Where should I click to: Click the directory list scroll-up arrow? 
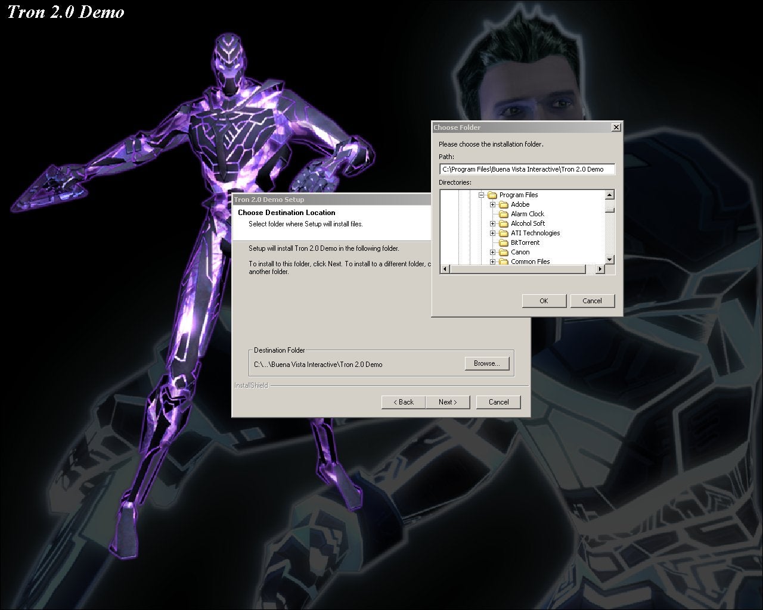609,195
